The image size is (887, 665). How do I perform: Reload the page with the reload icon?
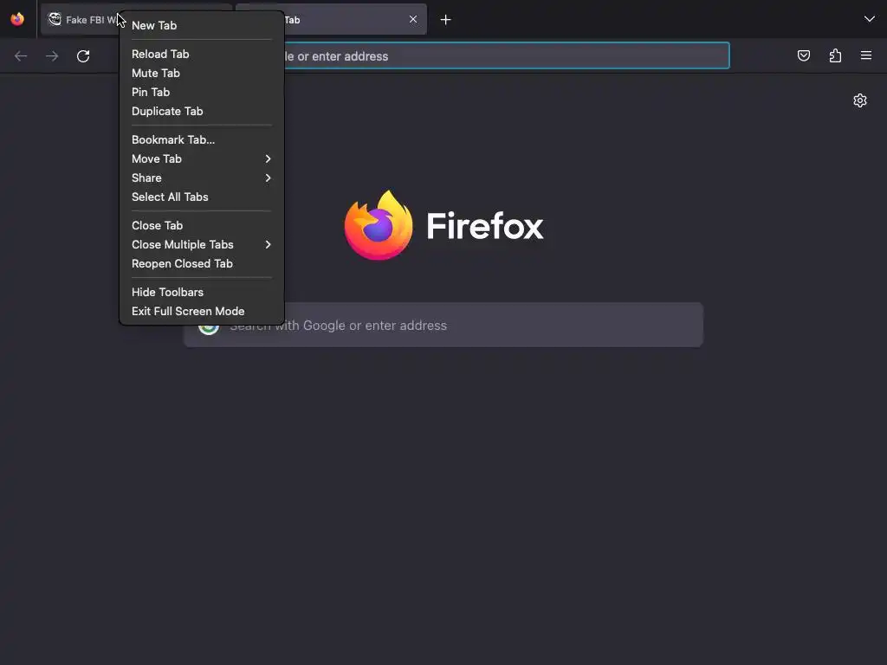point(83,56)
